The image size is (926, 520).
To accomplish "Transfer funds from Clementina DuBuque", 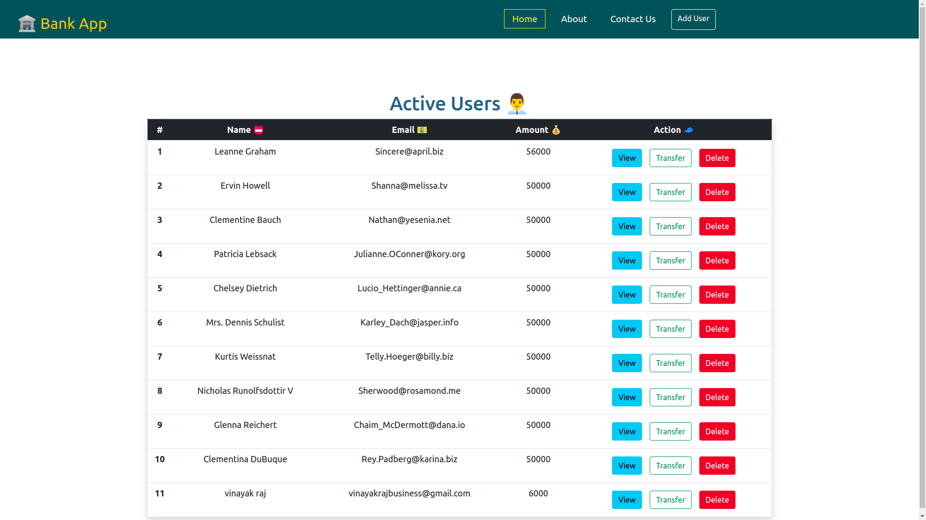I will pos(670,466).
